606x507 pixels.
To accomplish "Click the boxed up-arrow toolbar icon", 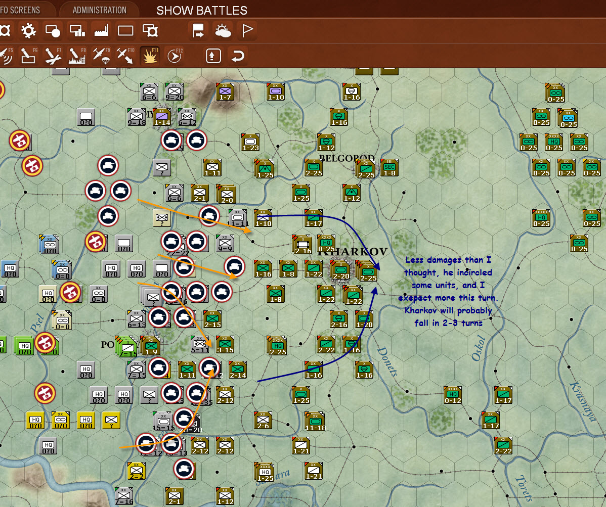I will (213, 56).
